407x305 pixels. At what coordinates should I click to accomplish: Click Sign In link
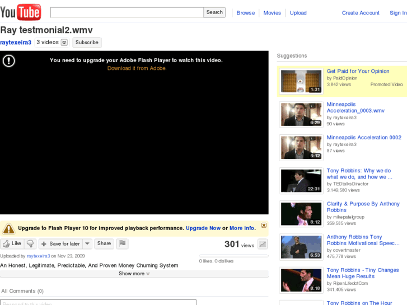(398, 13)
